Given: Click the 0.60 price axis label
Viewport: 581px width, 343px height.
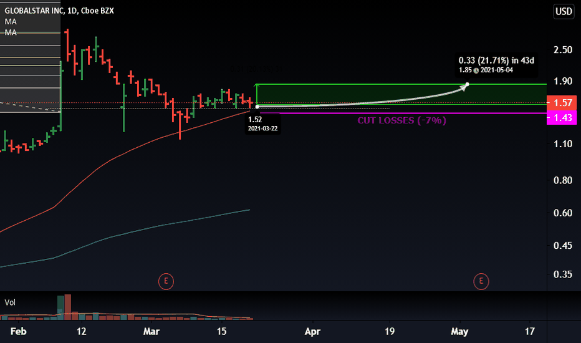Looking at the screenshot, I should [x=563, y=213].
